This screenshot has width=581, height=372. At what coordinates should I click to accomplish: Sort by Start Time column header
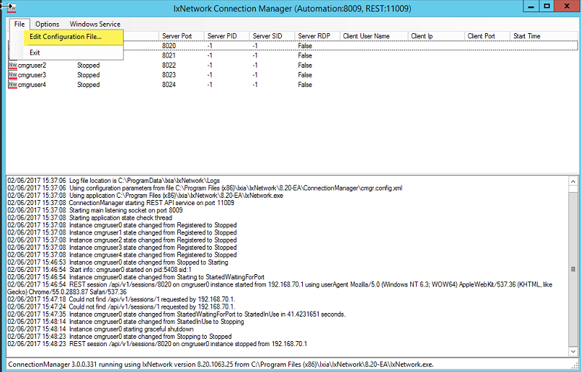526,36
